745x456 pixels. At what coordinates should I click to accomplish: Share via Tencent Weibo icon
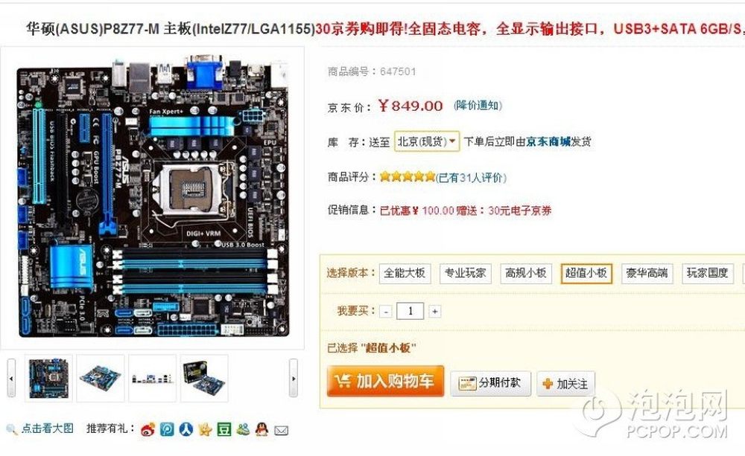pyautogui.click(x=167, y=429)
